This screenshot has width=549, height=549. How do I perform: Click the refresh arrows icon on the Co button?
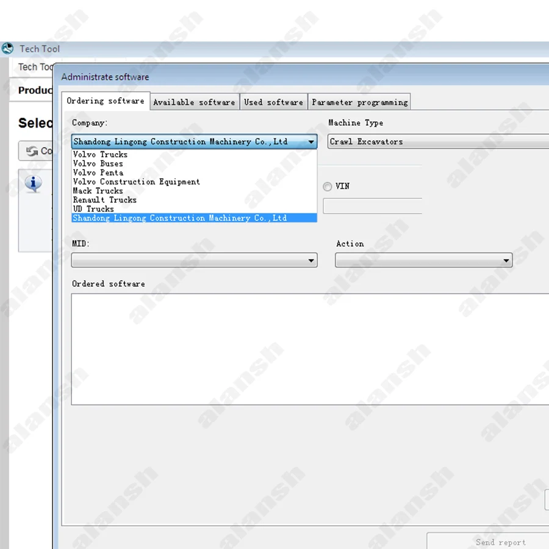[x=32, y=151]
